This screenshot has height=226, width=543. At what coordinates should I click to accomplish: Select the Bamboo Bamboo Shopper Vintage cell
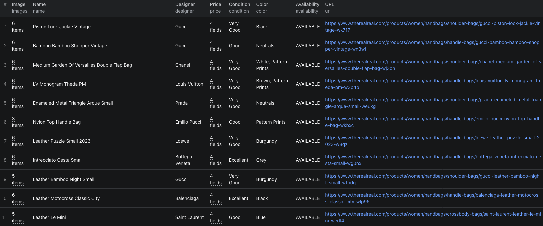coord(70,46)
